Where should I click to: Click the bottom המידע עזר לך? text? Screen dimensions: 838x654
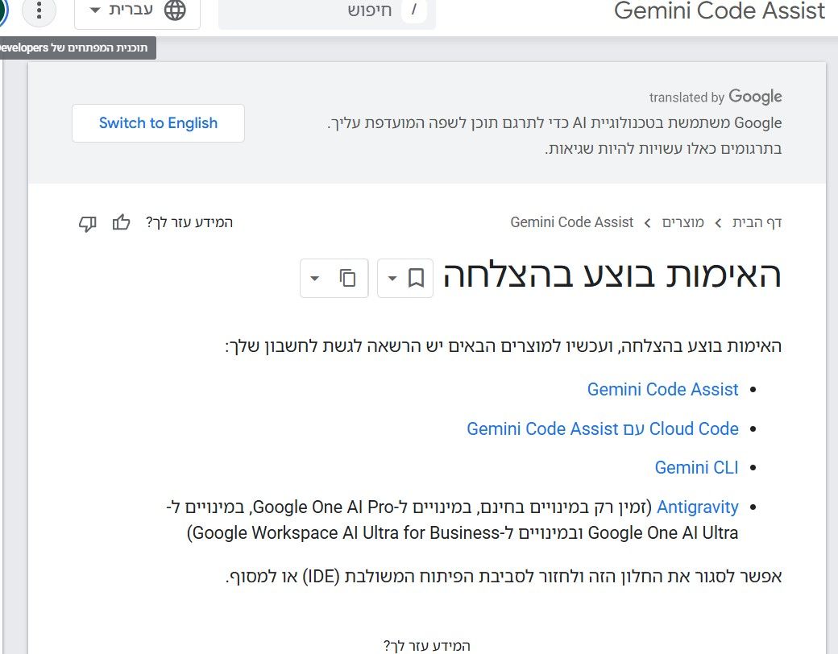[427, 646]
